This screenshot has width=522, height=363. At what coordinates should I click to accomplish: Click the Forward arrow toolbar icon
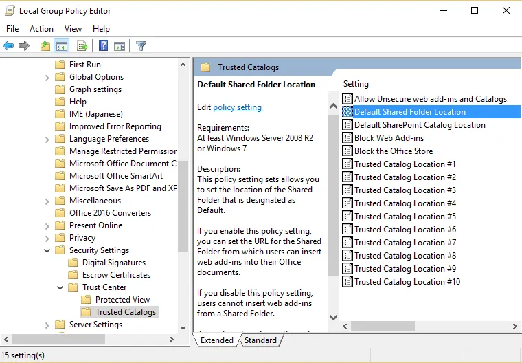[x=23, y=45]
